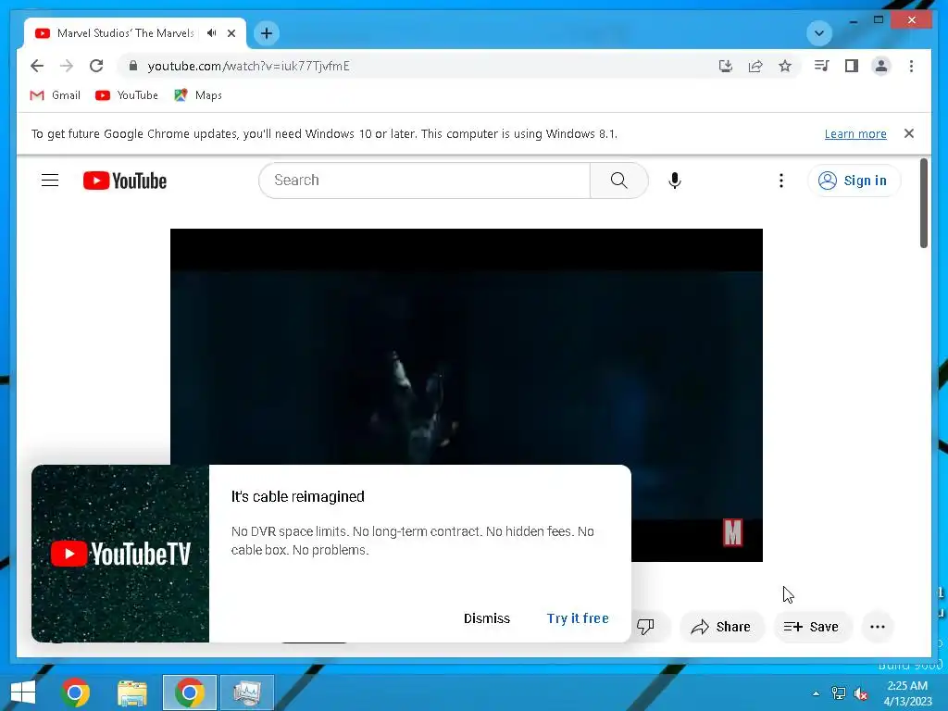The width and height of the screenshot is (948, 711).
Task: Open more actions ellipsis below video
Action: [878, 627]
